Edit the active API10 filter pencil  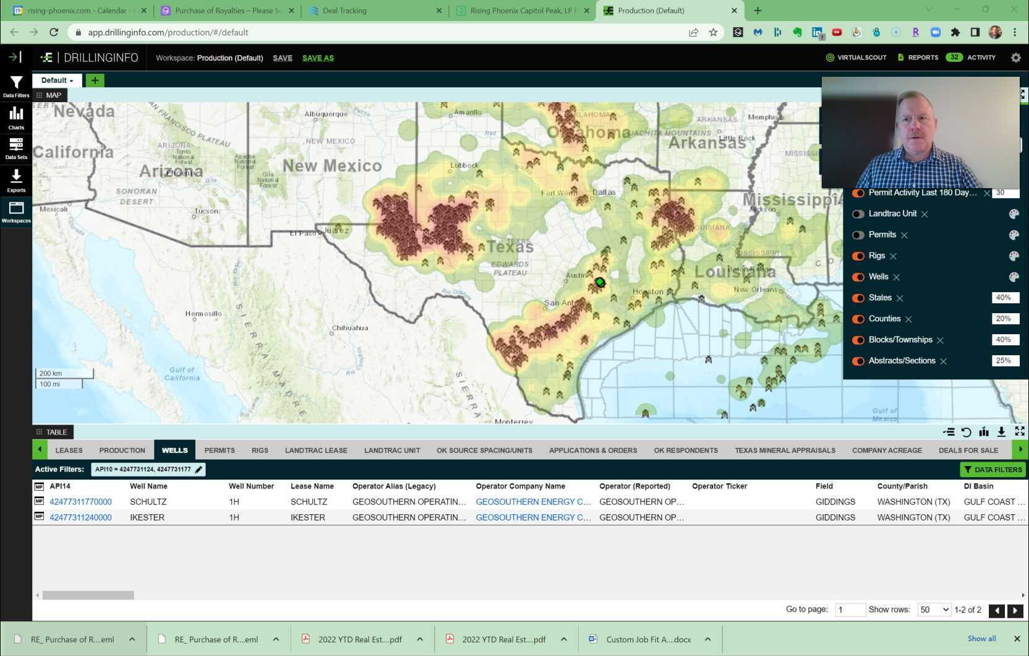[199, 470]
